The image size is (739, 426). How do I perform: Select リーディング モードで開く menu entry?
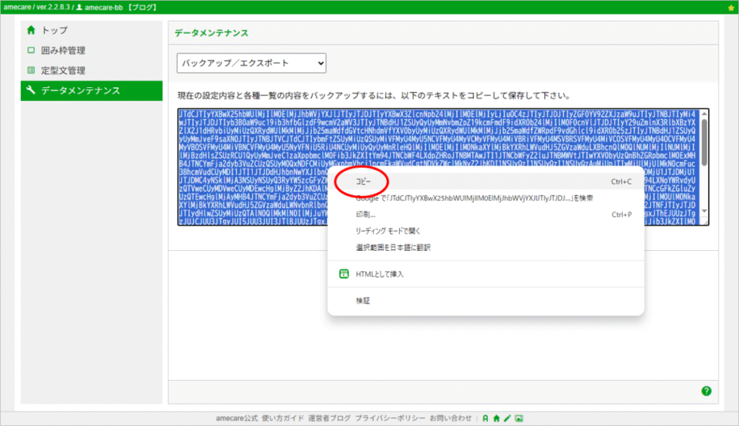pyautogui.click(x=388, y=231)
